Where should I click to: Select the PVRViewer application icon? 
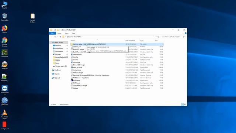(x=72, y=81)
